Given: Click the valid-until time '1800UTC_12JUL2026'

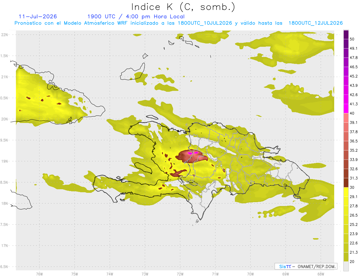Looking at the screenshot, I should [x=316, y=23].
